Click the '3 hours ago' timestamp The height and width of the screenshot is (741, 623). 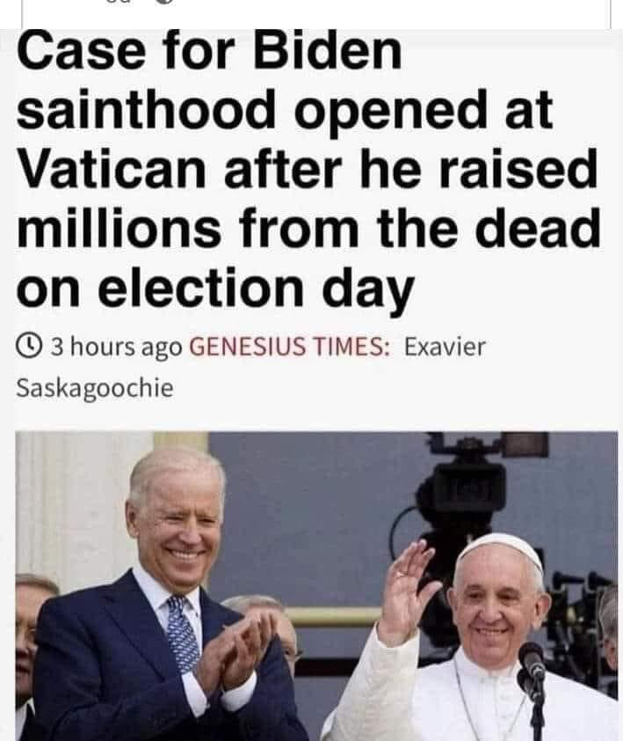click(x=117, y=348)
